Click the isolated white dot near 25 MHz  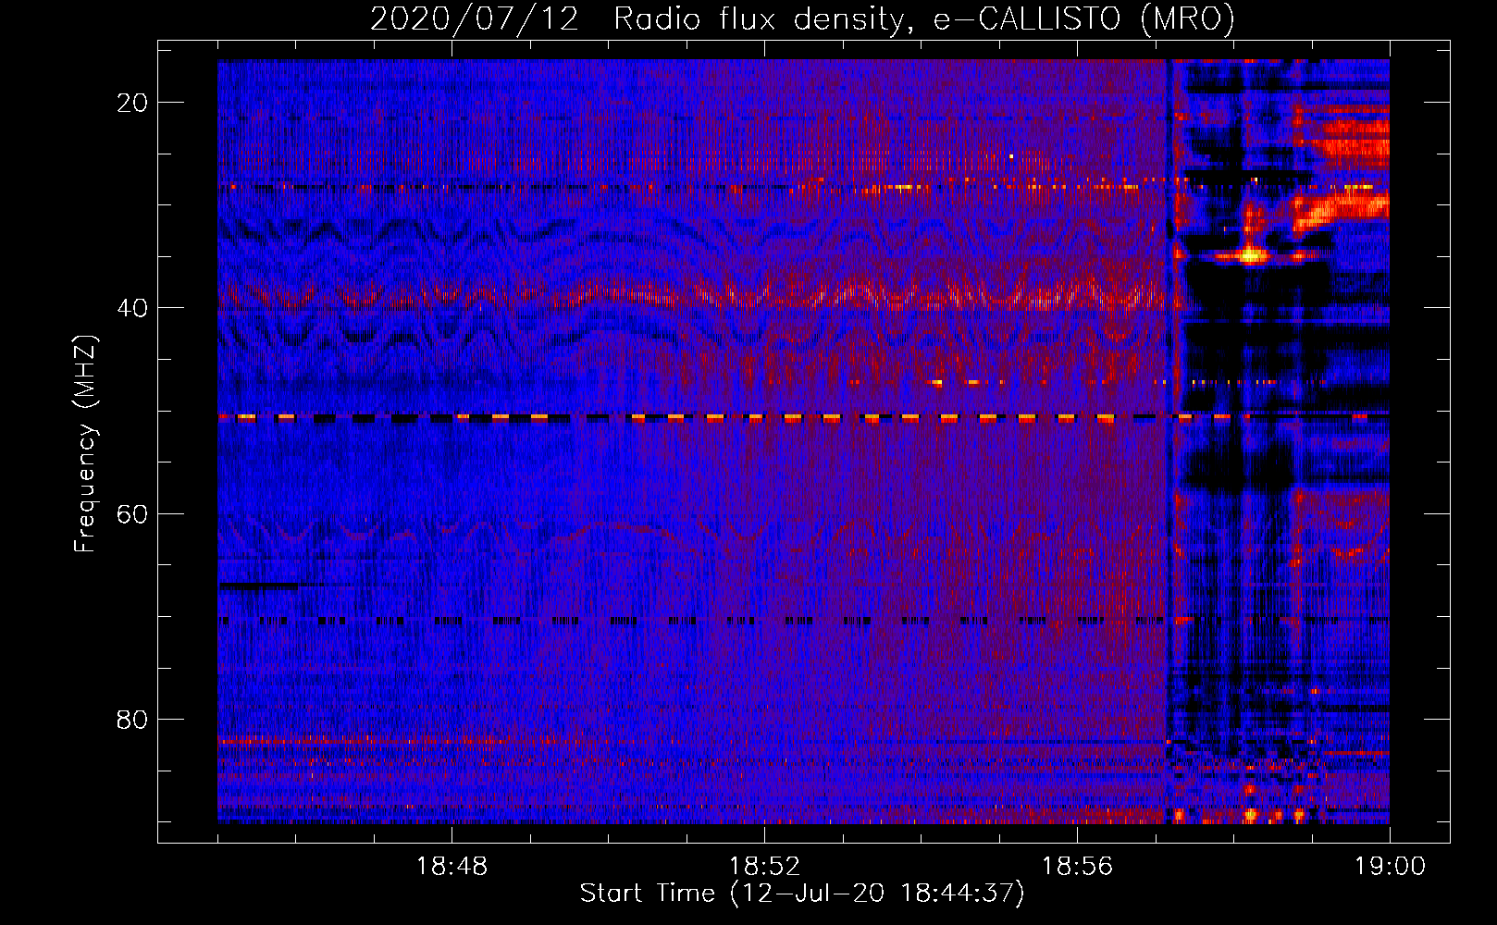1011,156
